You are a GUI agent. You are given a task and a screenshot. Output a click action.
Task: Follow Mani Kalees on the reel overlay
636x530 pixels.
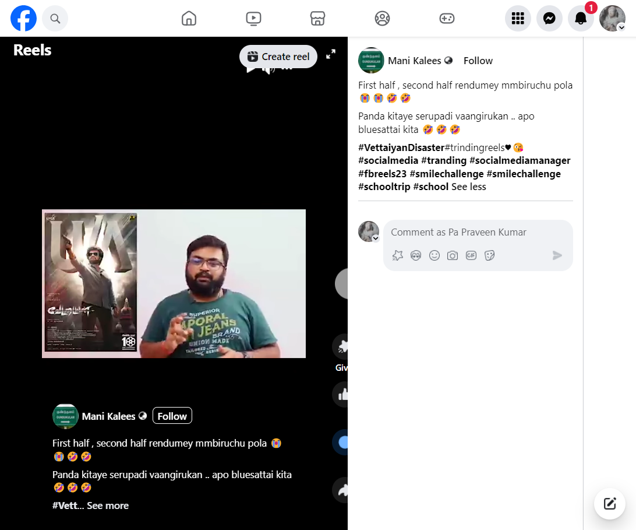[172, 416]
